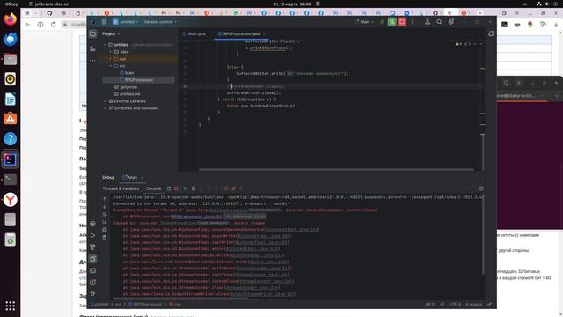Click the Clear All trash icon in console
563x317 pixels.
[x=105, y=237]
